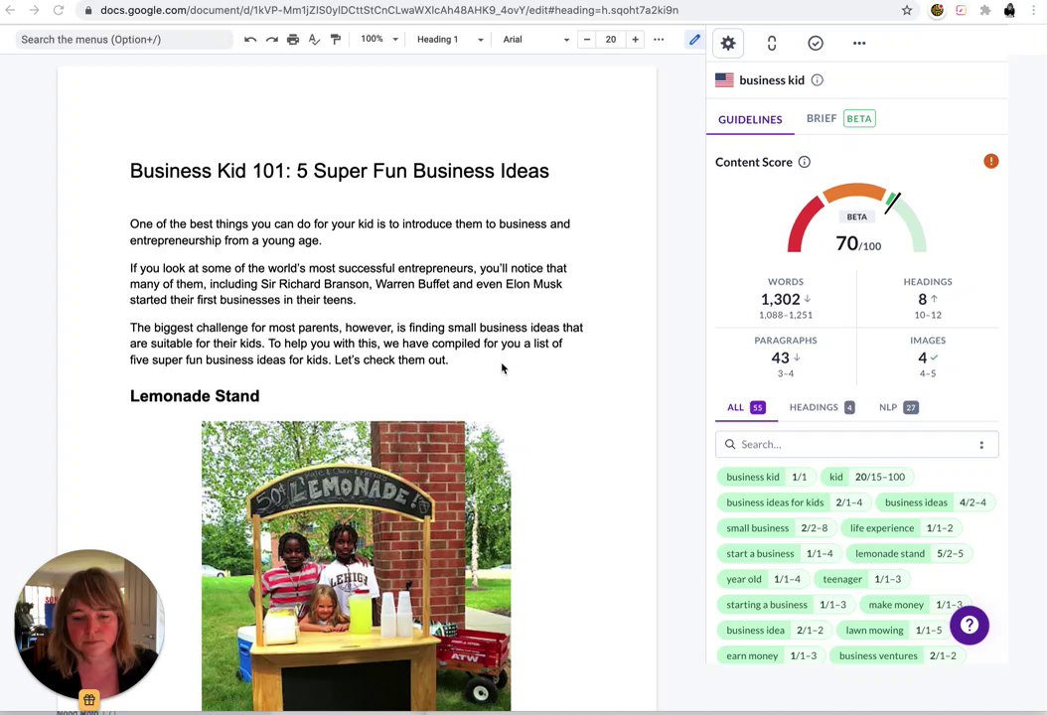Click info icon next to business kid
Screen dimensions: 1047x715
(x=818, y=80)
